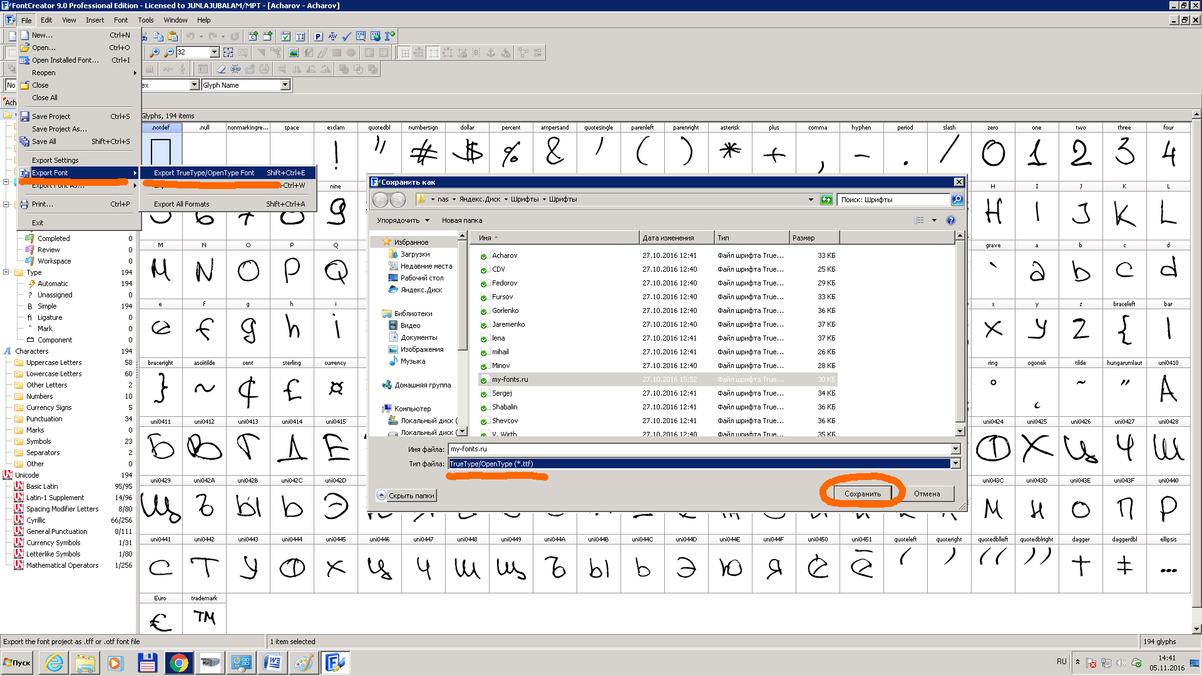1202x676 pixels.
Task: Click the AV kerning toolbar icon
Action: coord(332,36)
